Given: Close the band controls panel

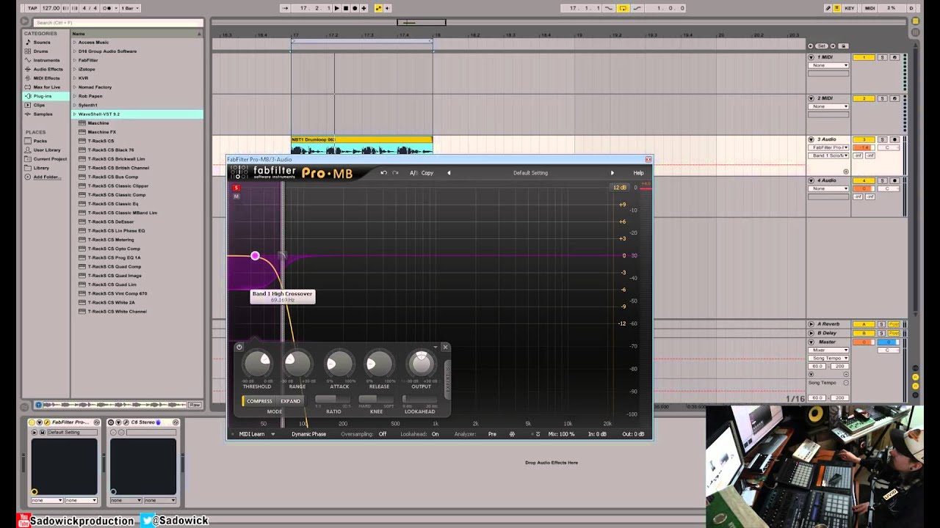Looking at the screenshot, I should pyautogui.click(x=445, y=347).
